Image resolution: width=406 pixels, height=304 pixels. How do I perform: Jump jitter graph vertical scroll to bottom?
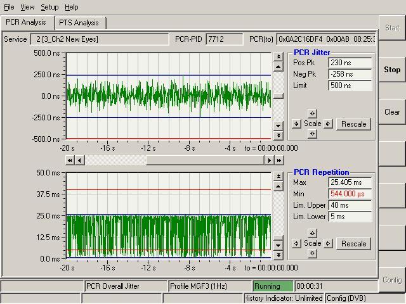point(278,136)
